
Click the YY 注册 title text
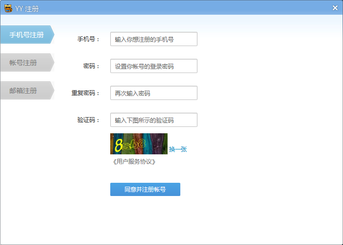pos(27,9)
